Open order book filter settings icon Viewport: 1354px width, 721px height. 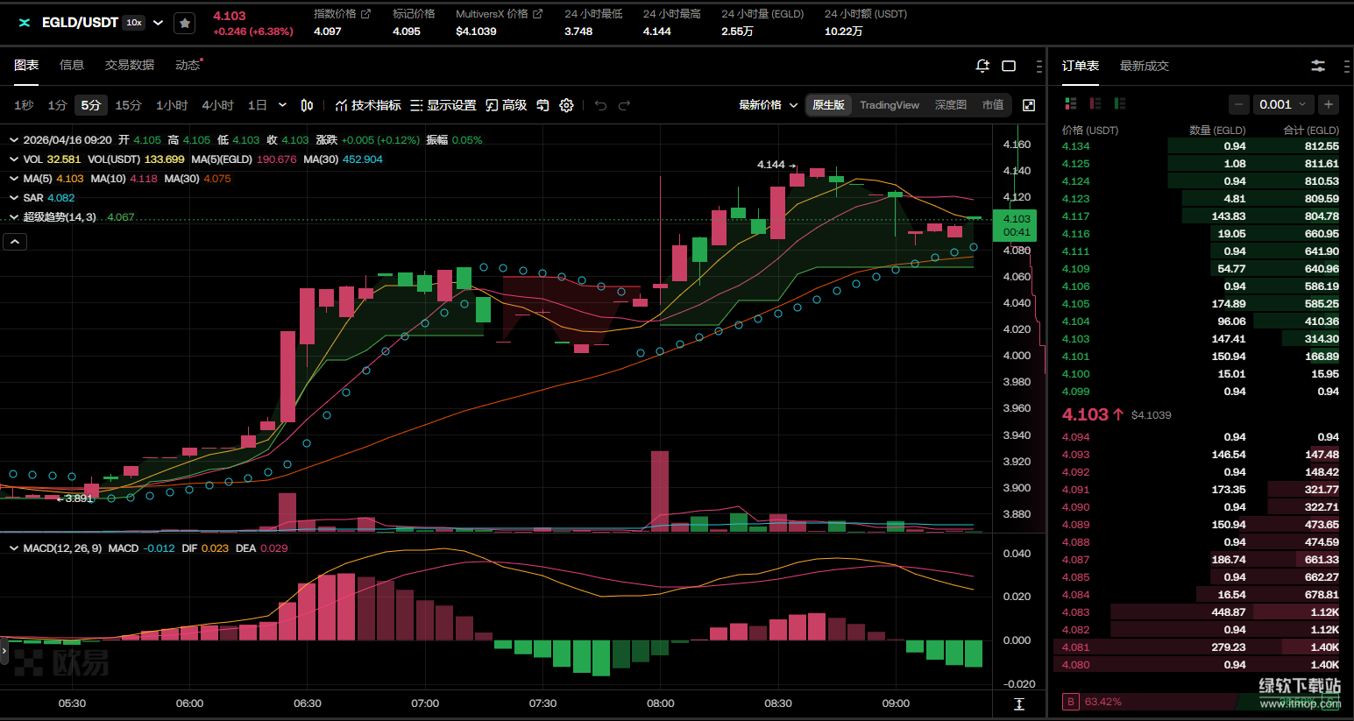pos(1317,66)
